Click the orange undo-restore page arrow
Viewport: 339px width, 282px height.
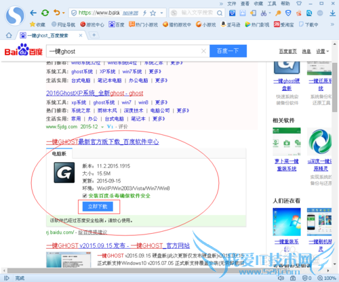pyautogui.click(x=57, y=13)
